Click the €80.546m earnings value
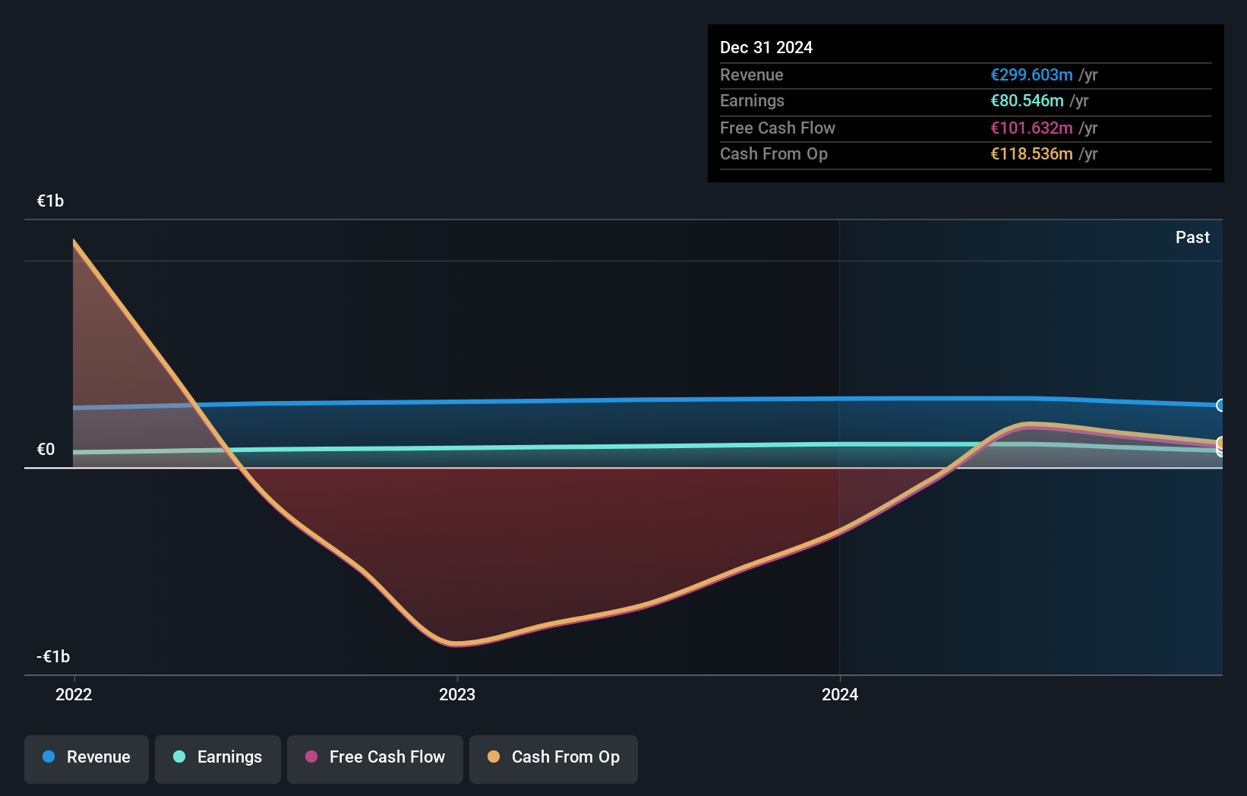Viewport: 1247px width, 796px height. point(1027,100)
